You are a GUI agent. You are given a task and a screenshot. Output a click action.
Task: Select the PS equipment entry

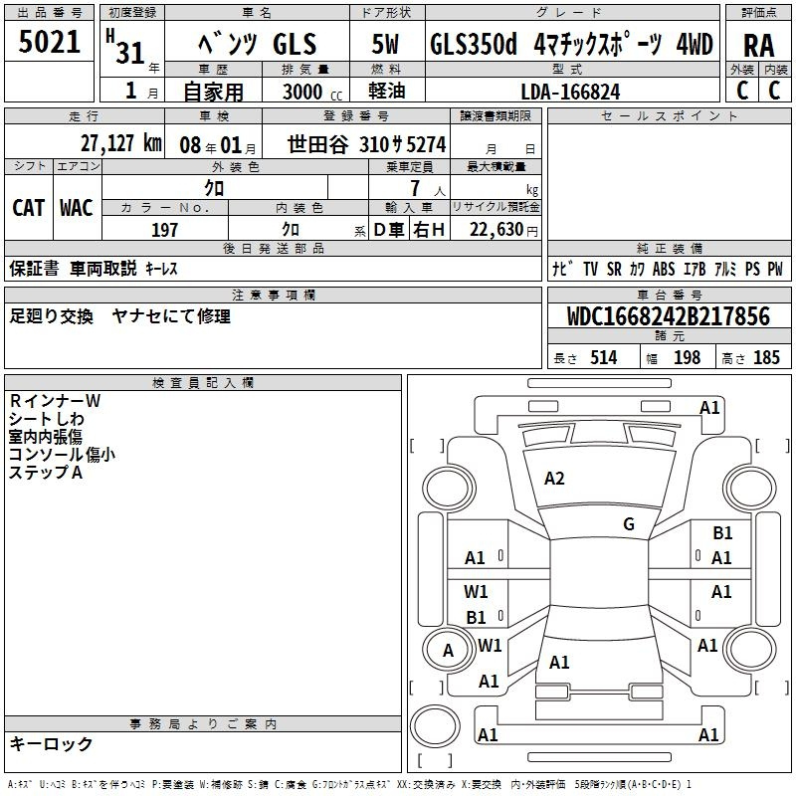(752, 269)
